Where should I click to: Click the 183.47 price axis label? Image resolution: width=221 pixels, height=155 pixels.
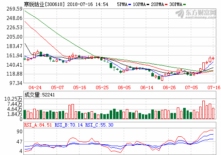(x=14, y=46)
